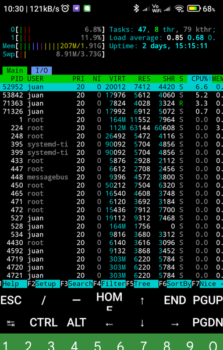
Task: Click the Swp usage meter
Action: pos(54,54)
